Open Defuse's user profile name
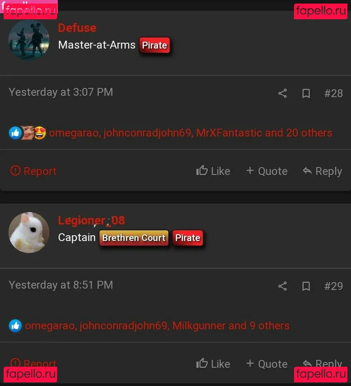The image size is (351, 386). click(77, 28)
